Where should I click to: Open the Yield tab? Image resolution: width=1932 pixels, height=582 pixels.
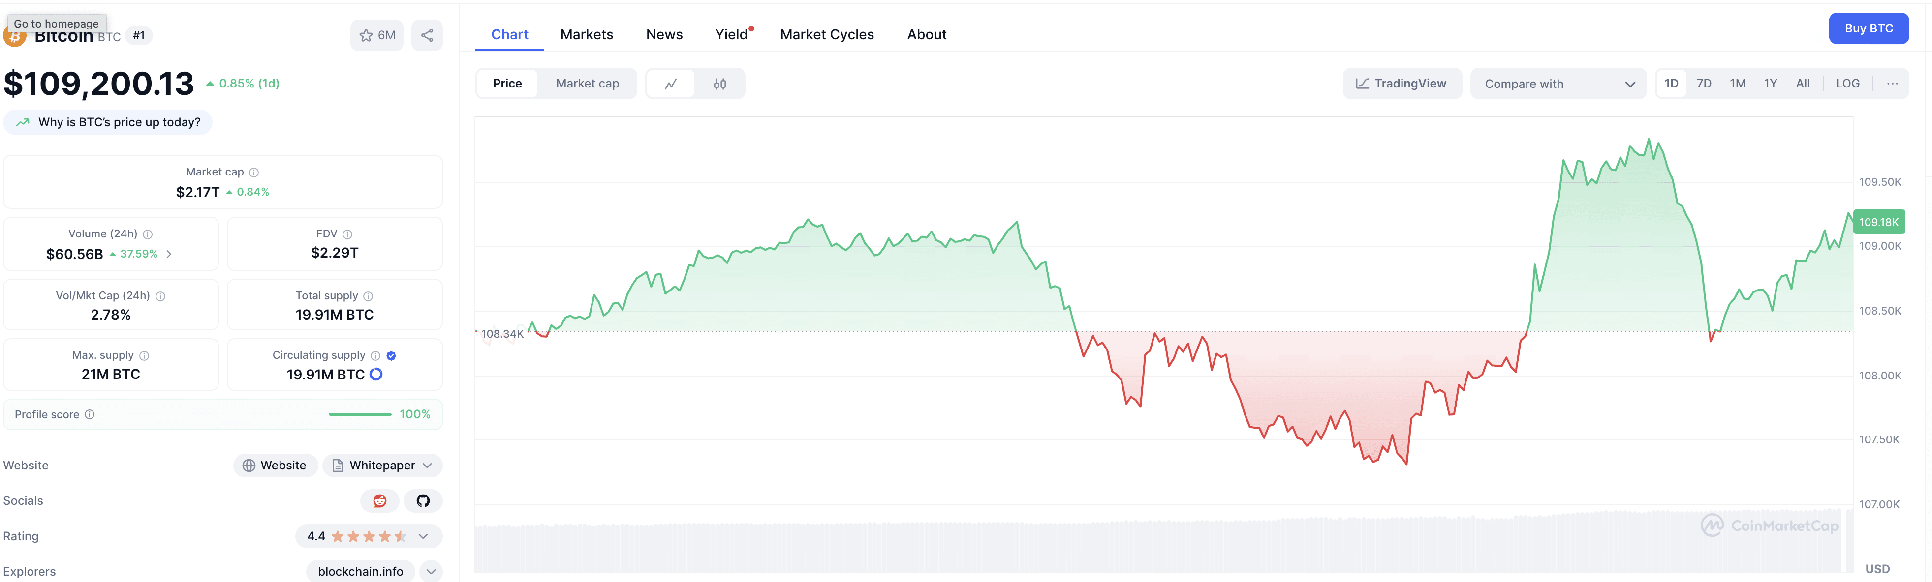[x=730, y=34]
